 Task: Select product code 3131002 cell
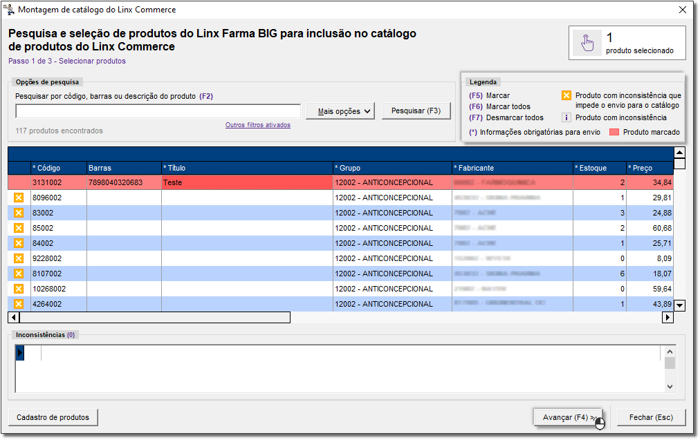[x=59, y=182]
